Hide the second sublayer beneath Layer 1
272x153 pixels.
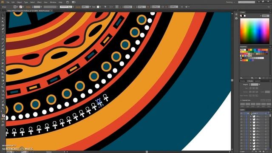(x=241, y=119)
